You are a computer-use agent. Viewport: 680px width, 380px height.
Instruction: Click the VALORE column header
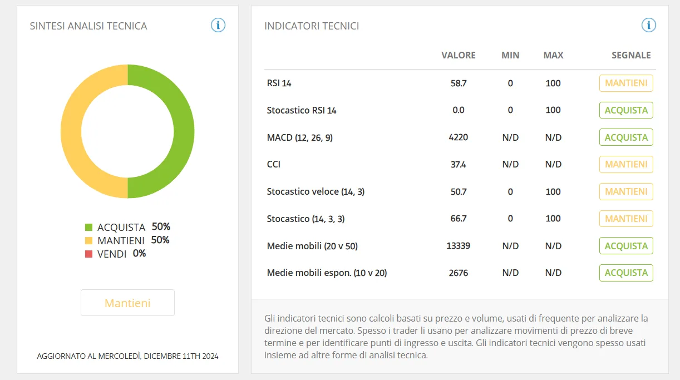[x=459, y=55]
